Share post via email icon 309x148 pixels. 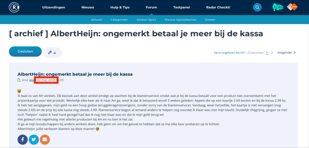45,140
